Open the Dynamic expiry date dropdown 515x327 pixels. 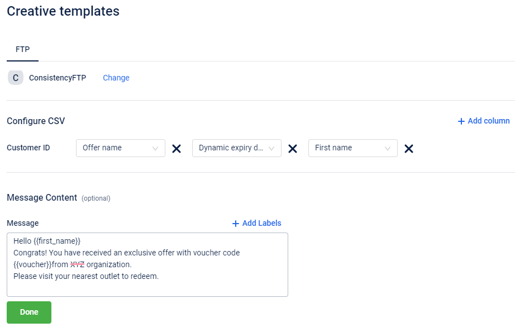(x=236, y=148)
